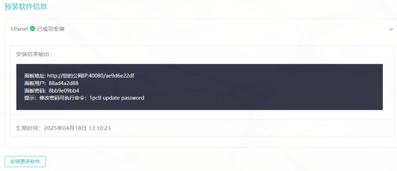The height and width of the screenshot is (171, 397).
Task: Click the 1Panel software name label
Action: pos(19,29)
